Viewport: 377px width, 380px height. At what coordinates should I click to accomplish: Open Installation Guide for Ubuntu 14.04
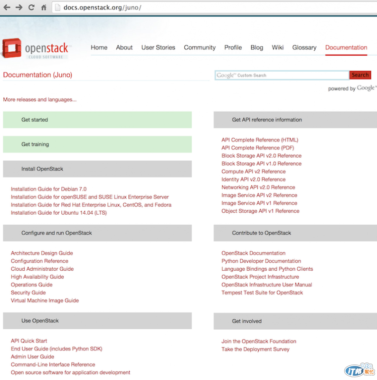click(x=59, y=212)
